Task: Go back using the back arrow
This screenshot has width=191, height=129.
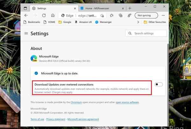Action: (x=26, y=16)
